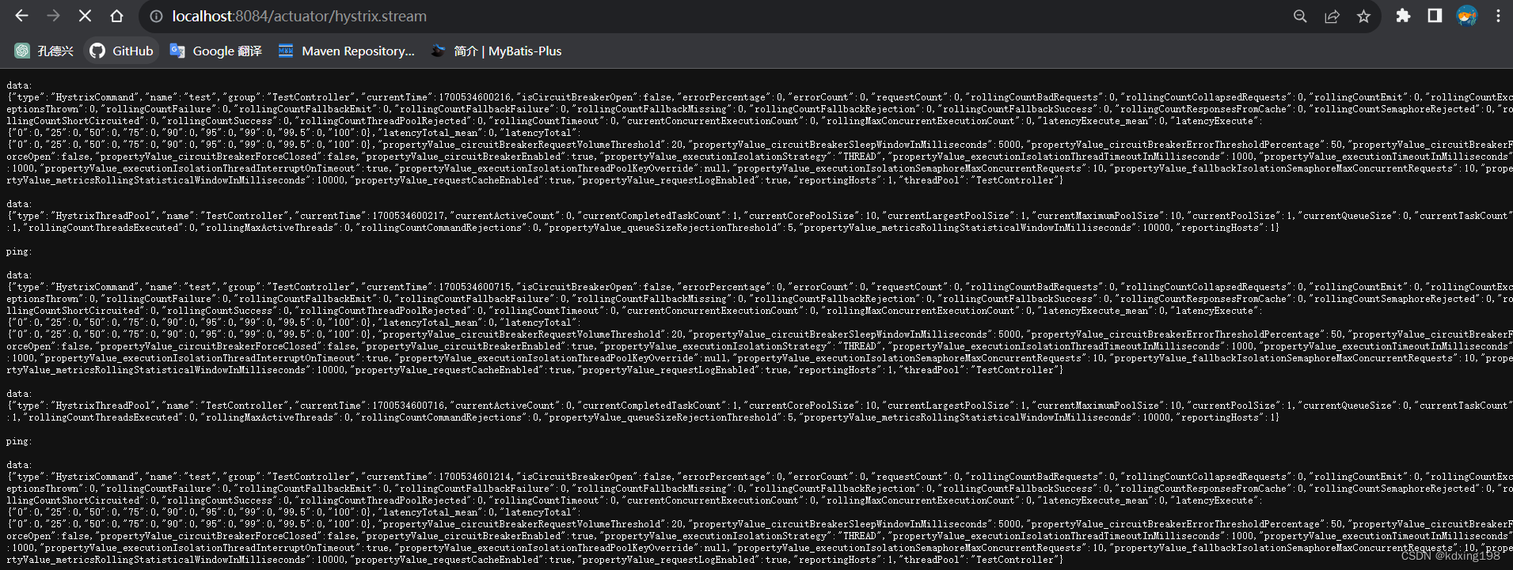1513x570 pixels.
Task: View site information for localhost
Action: pos(157,16)
